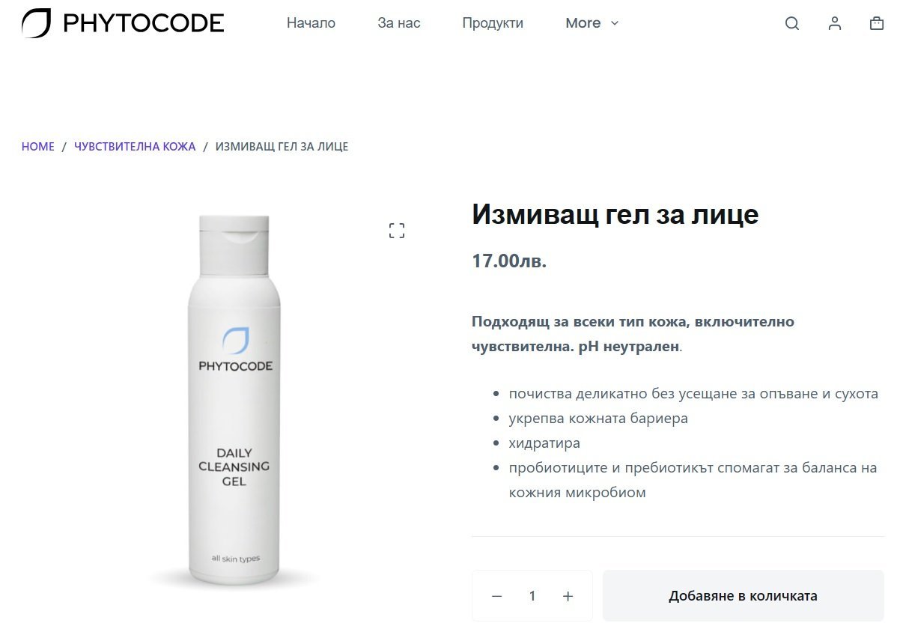Viewport: 903px width, 629px height.
Task: Open the Чувствителна кожа breadcrumb category
Action: click(135, 147)
